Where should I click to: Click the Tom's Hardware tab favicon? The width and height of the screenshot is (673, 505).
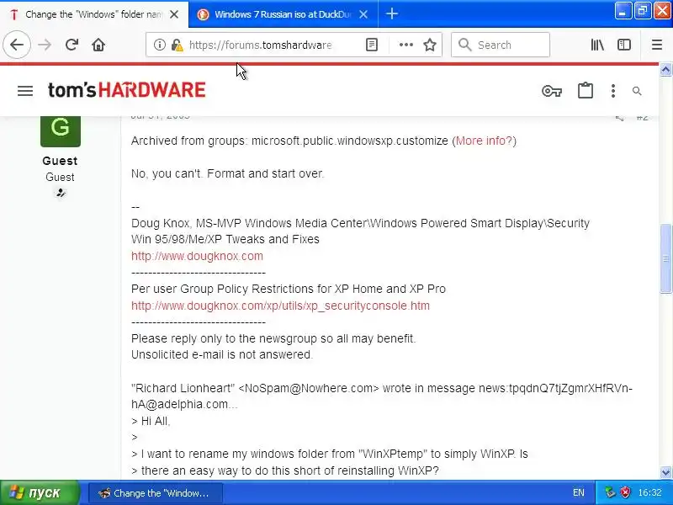(13, 14)
